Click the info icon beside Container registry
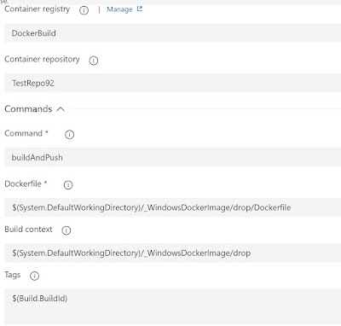Viewport: 341px width, 326px height. pyautogui.click(x=84, y=10)
